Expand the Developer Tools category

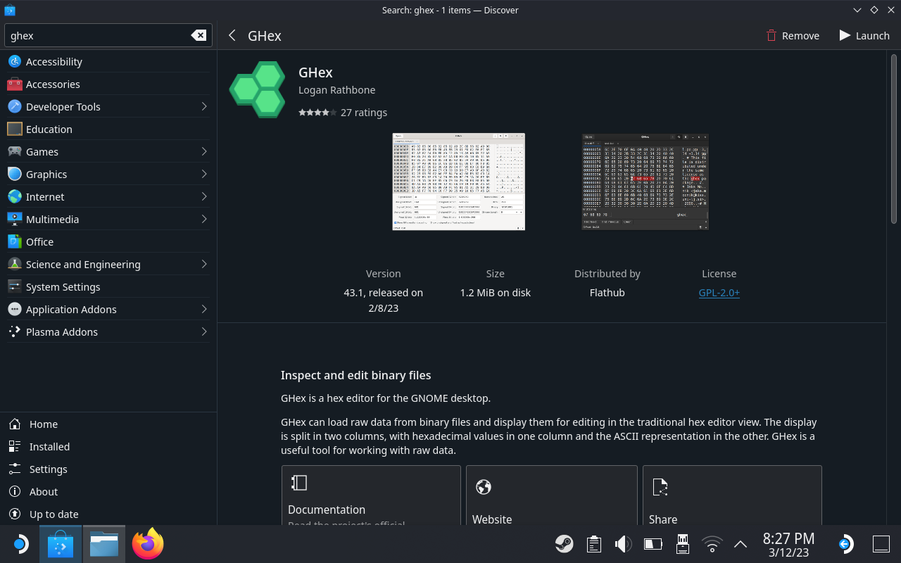coord(203,107)
